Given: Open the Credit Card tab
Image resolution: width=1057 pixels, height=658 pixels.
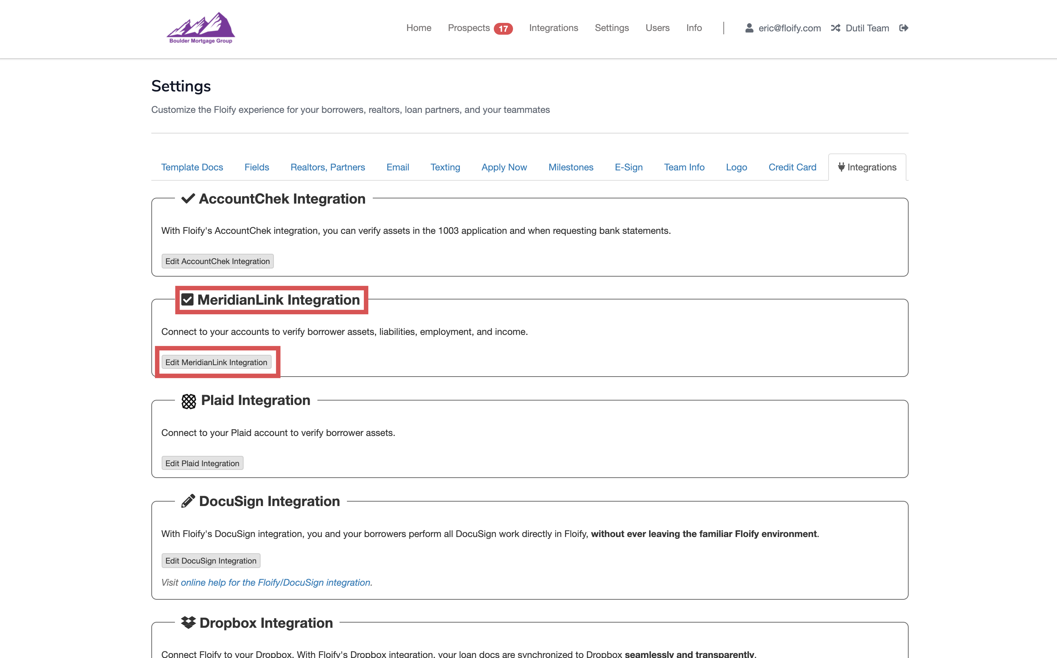Looking at the screenshot, I should tap(792, 167).
